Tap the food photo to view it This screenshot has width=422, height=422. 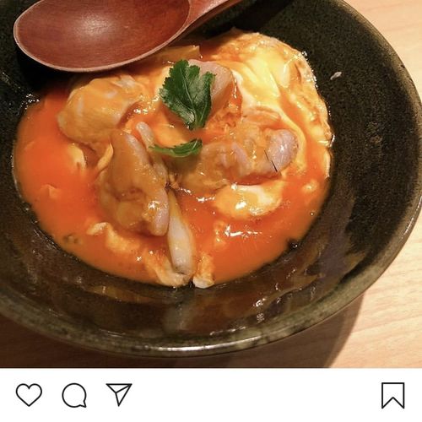(x=211, y=184)
